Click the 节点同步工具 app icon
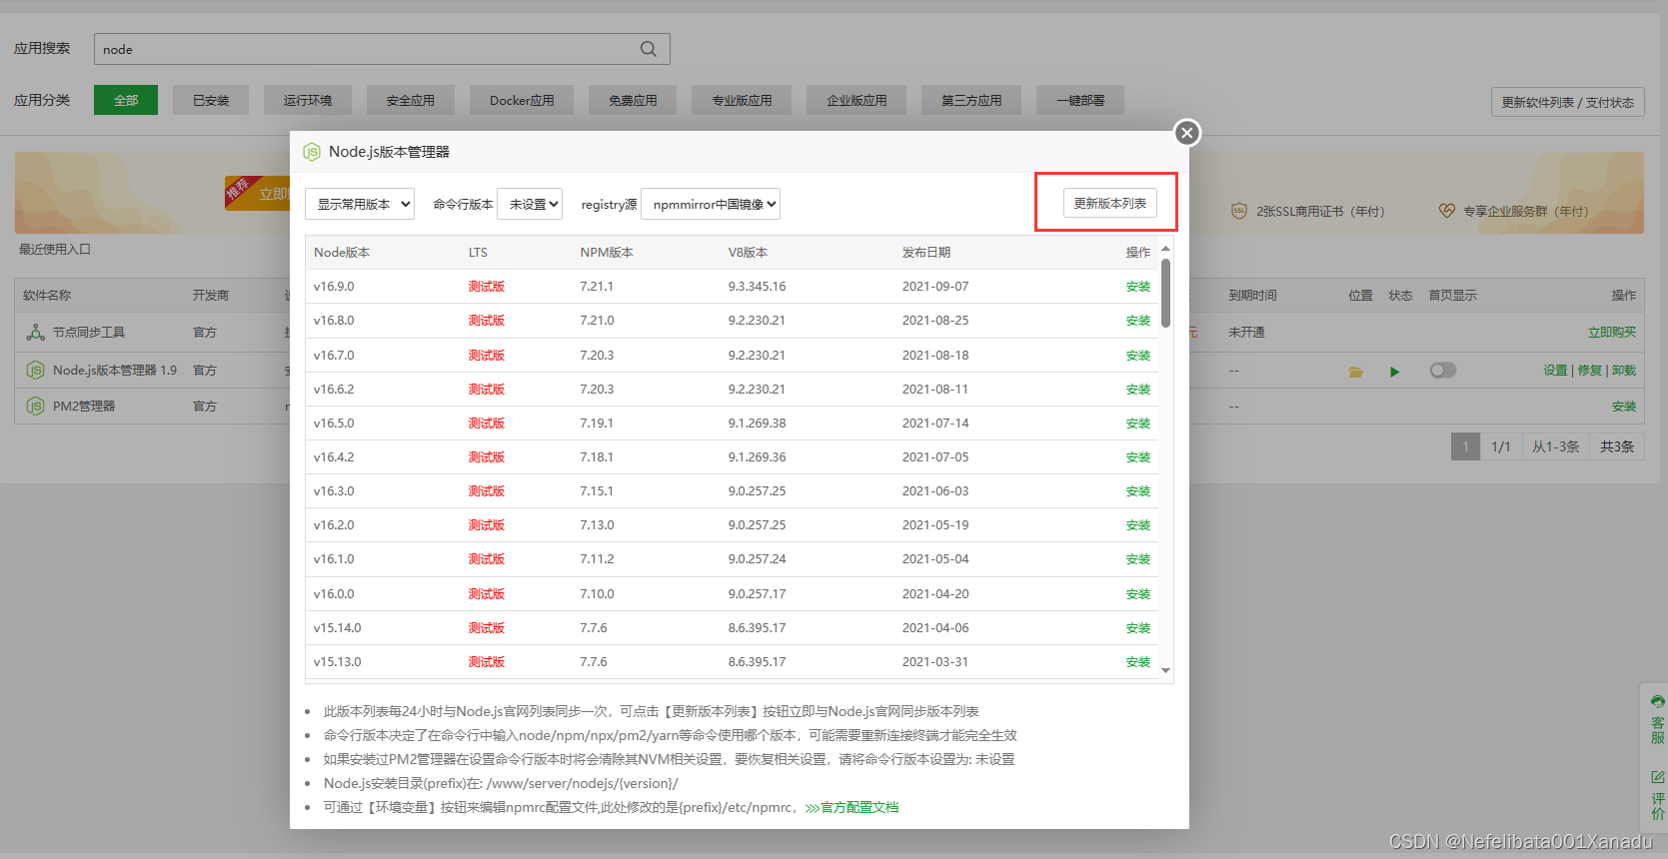This screenshot has height=859, width=1668. 35,333
